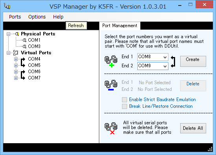
Task: Select COM5 virtual port
Action: pos(34,65)
